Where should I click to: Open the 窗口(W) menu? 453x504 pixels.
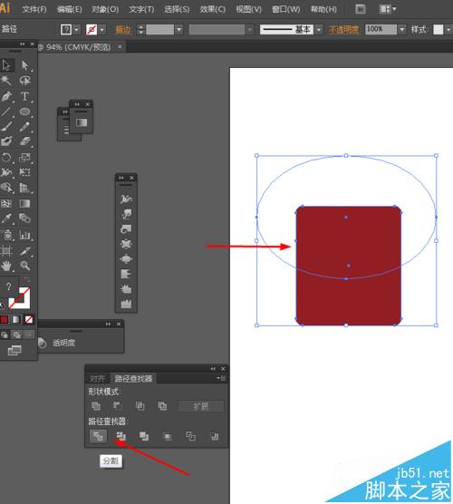click(286, 9)
